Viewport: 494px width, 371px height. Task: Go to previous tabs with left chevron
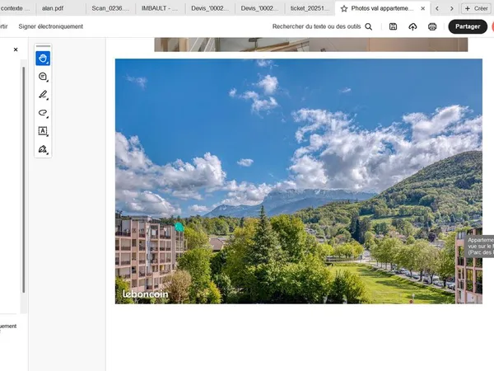coord(437,9)
